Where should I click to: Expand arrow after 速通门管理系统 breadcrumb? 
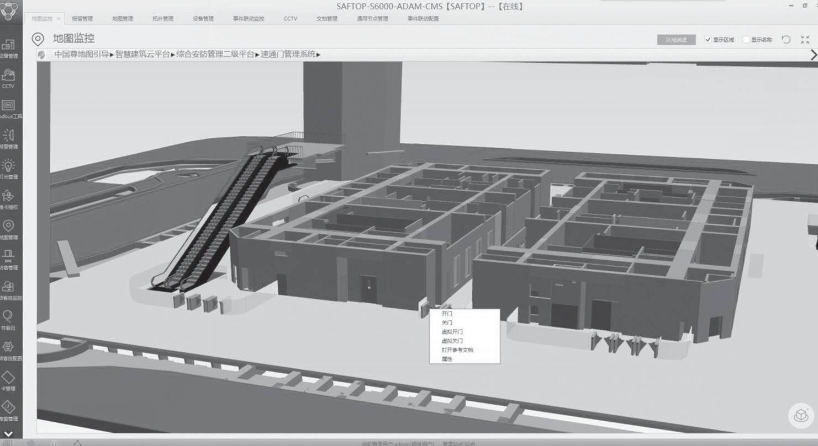click(x=319, y=55)
